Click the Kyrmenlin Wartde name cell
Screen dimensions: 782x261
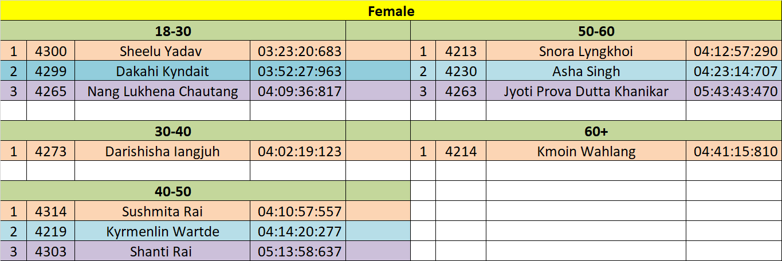pos(162,232)
